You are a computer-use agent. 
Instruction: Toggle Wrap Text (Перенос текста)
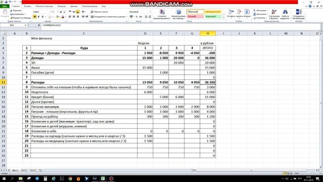click(x=99, y=12)
